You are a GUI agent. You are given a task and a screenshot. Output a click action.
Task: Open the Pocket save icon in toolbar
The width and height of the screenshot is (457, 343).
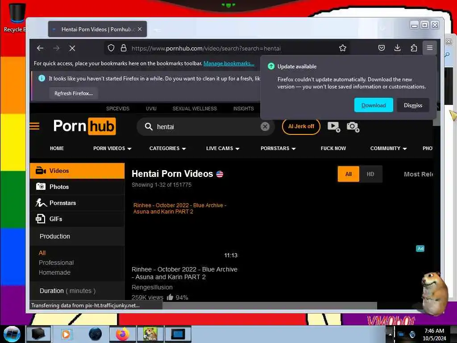coord(381,48)
